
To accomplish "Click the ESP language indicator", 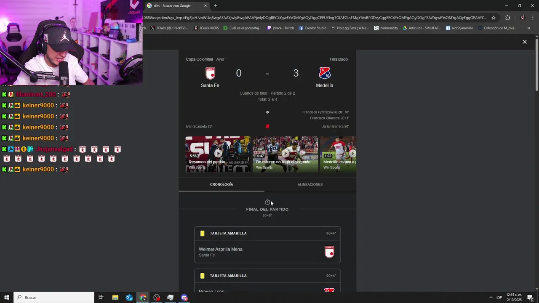I will point(499,298).
